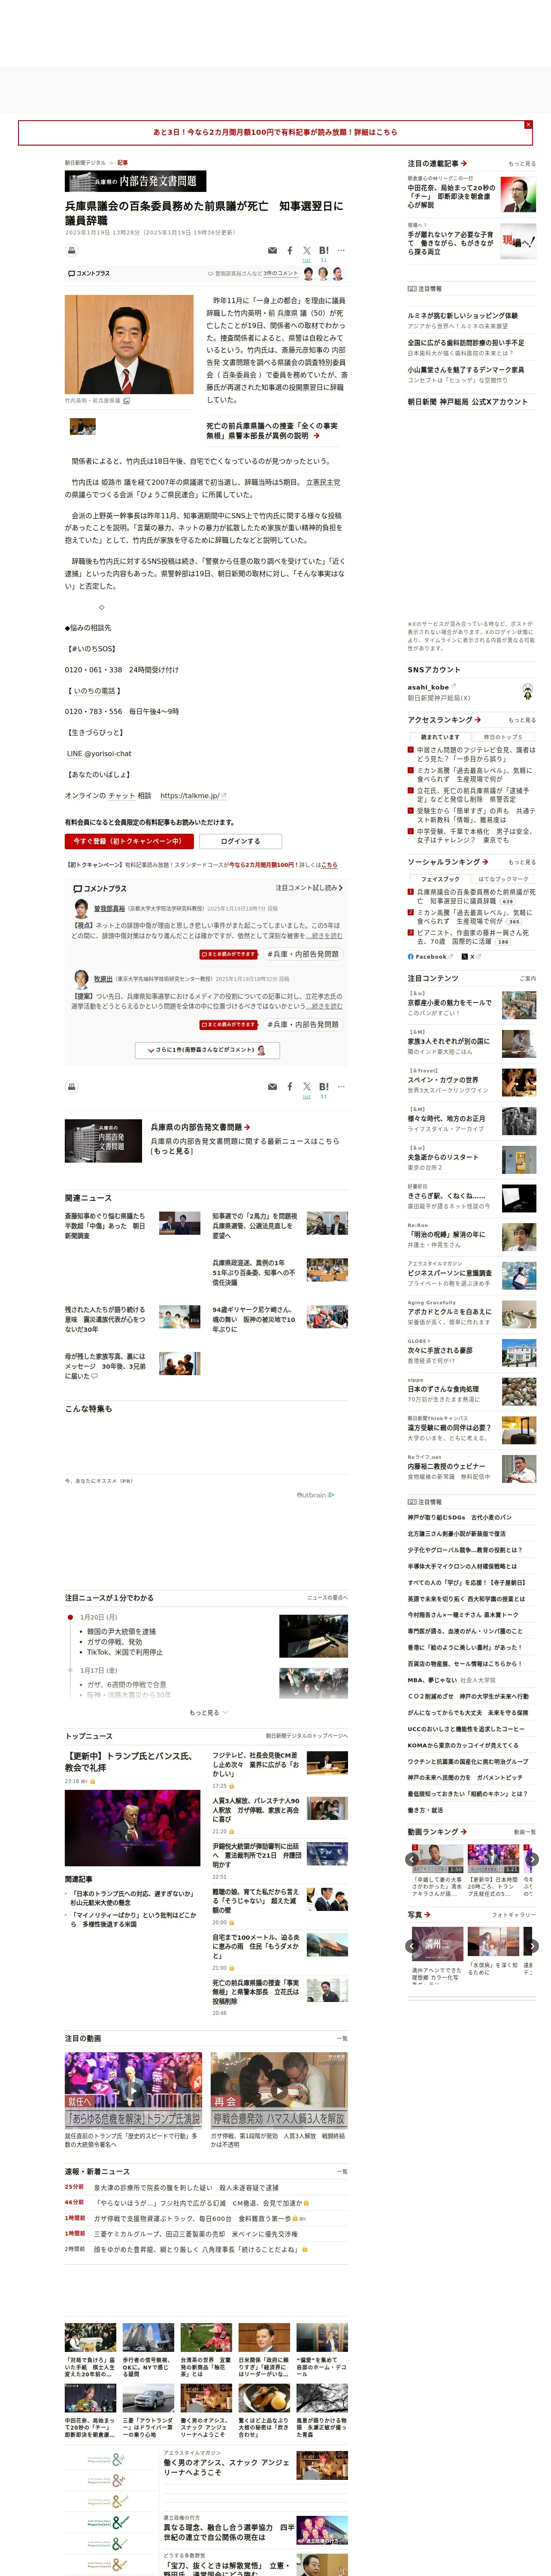Click next arrow on 写真 carousel
The width and height of the screenshot is (551, 2576).
532,1946
